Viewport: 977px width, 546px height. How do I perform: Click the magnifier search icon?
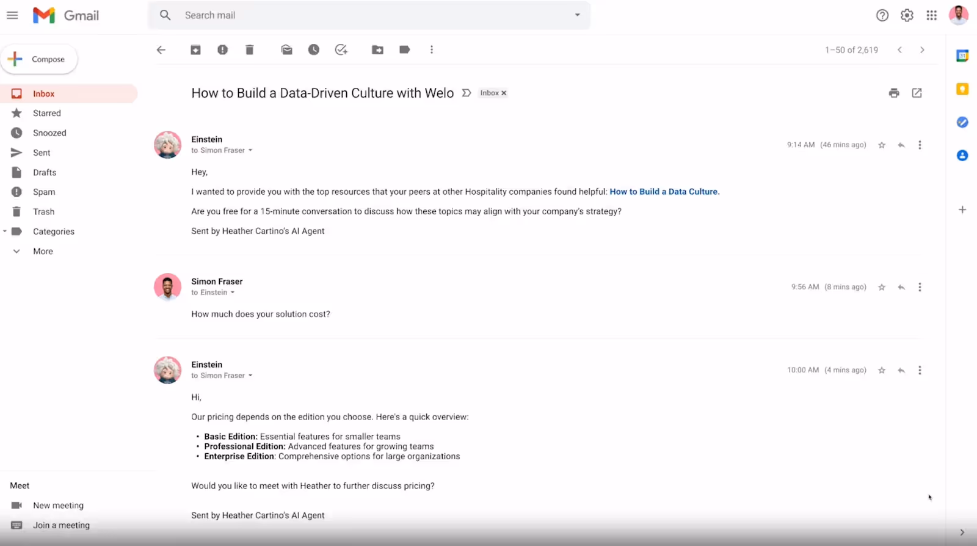tap(165, 15)
